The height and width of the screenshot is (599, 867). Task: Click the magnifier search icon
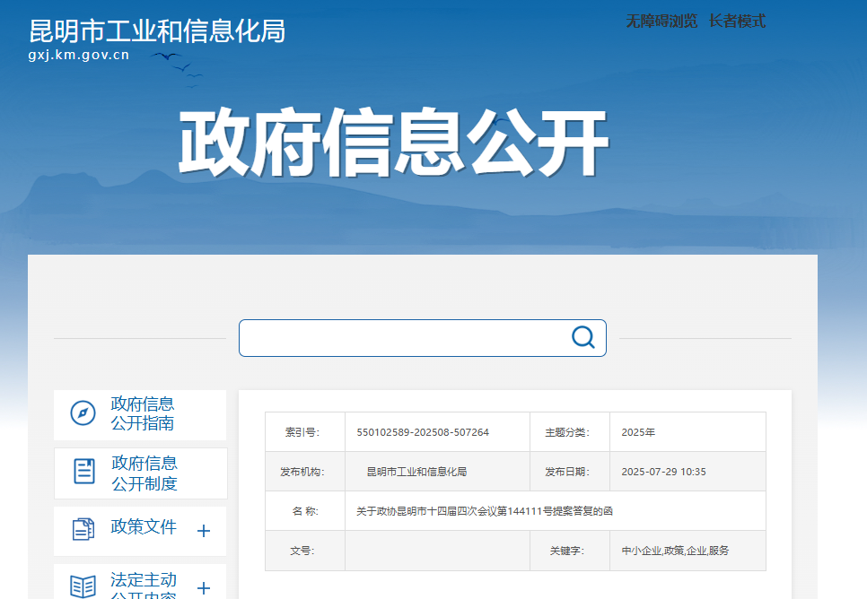(x=582, y=337)
